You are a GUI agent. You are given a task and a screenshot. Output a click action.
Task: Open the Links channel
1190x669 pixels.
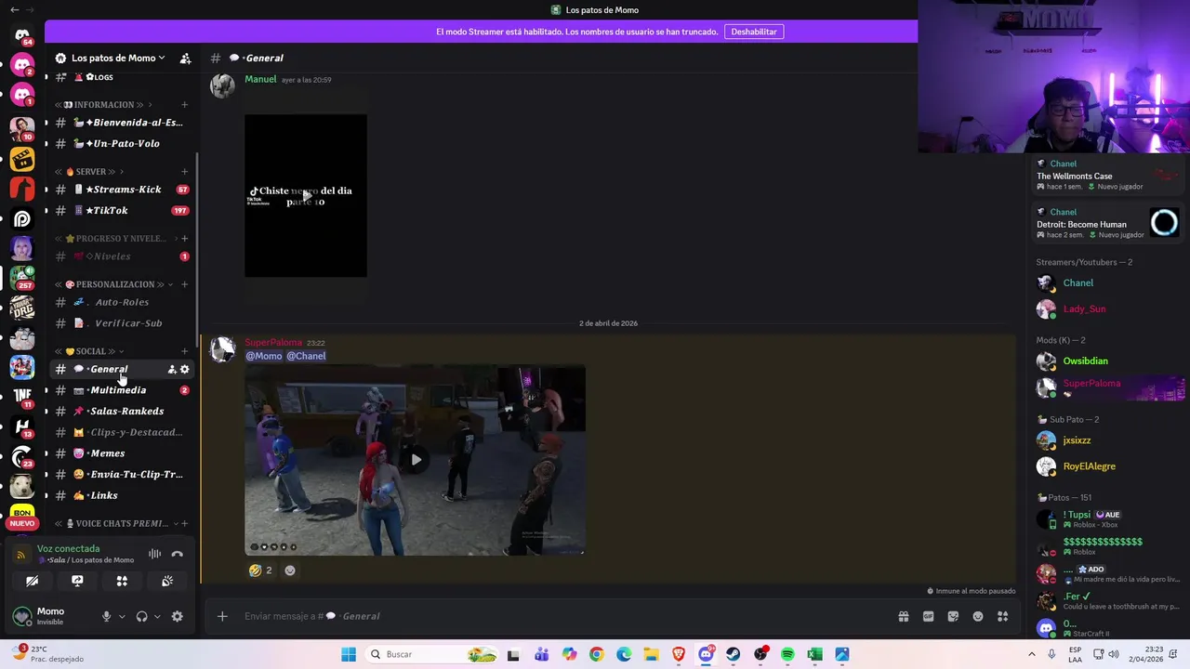coord(122,495)
